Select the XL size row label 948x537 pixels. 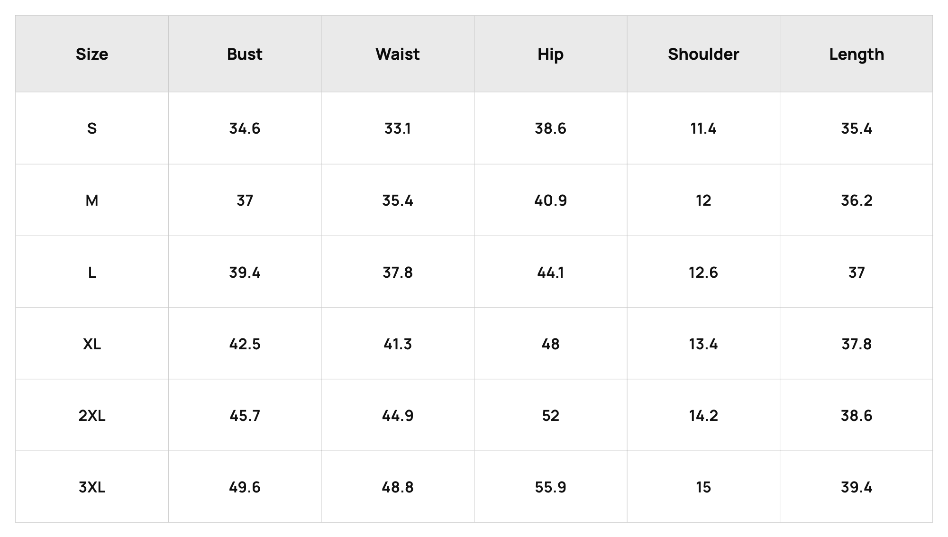[92, 344]
